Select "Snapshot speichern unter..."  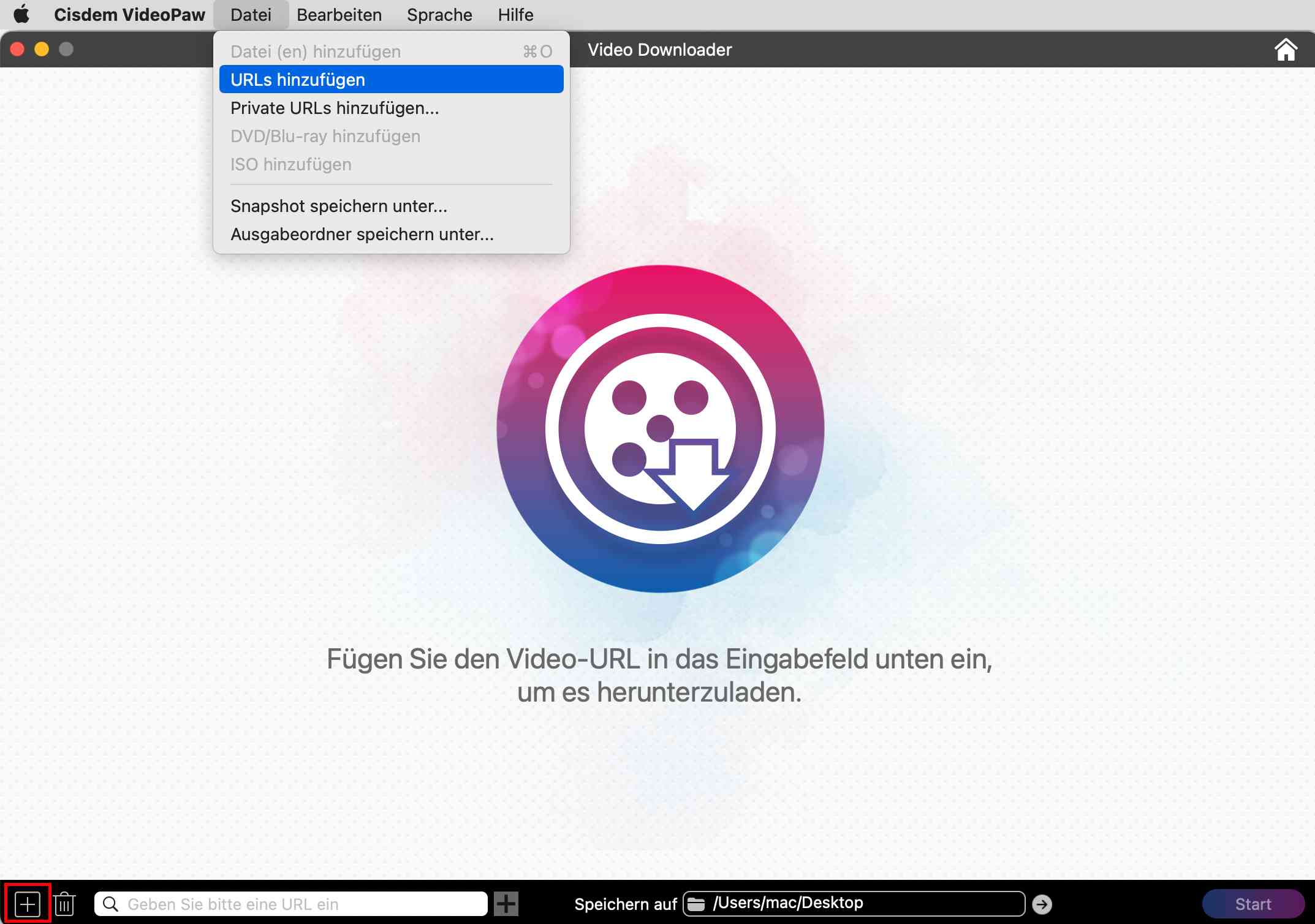click(338, 206)
